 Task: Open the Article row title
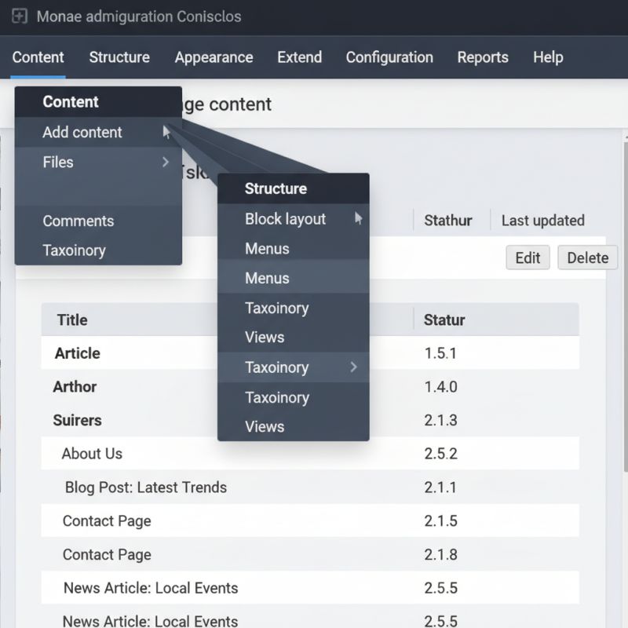pyautogui.click(x=77, y=353)
